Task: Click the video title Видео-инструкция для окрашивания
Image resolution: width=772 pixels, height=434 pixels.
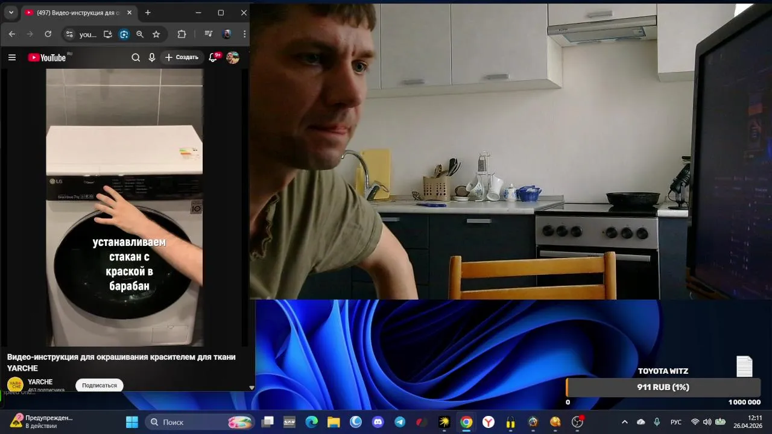Action: [121, 362]
